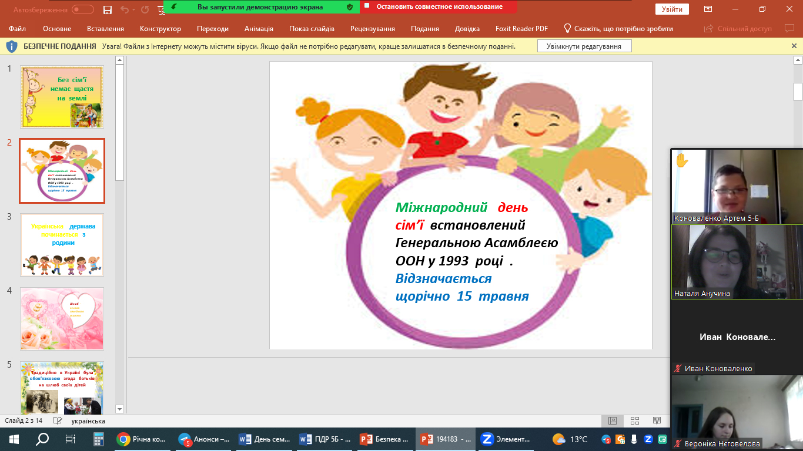
Task: Open the Анімація tab
Action: (x=259, y=28)
